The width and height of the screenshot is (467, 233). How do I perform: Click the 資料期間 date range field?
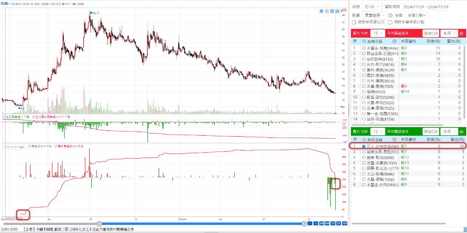[x=426, y=7]
